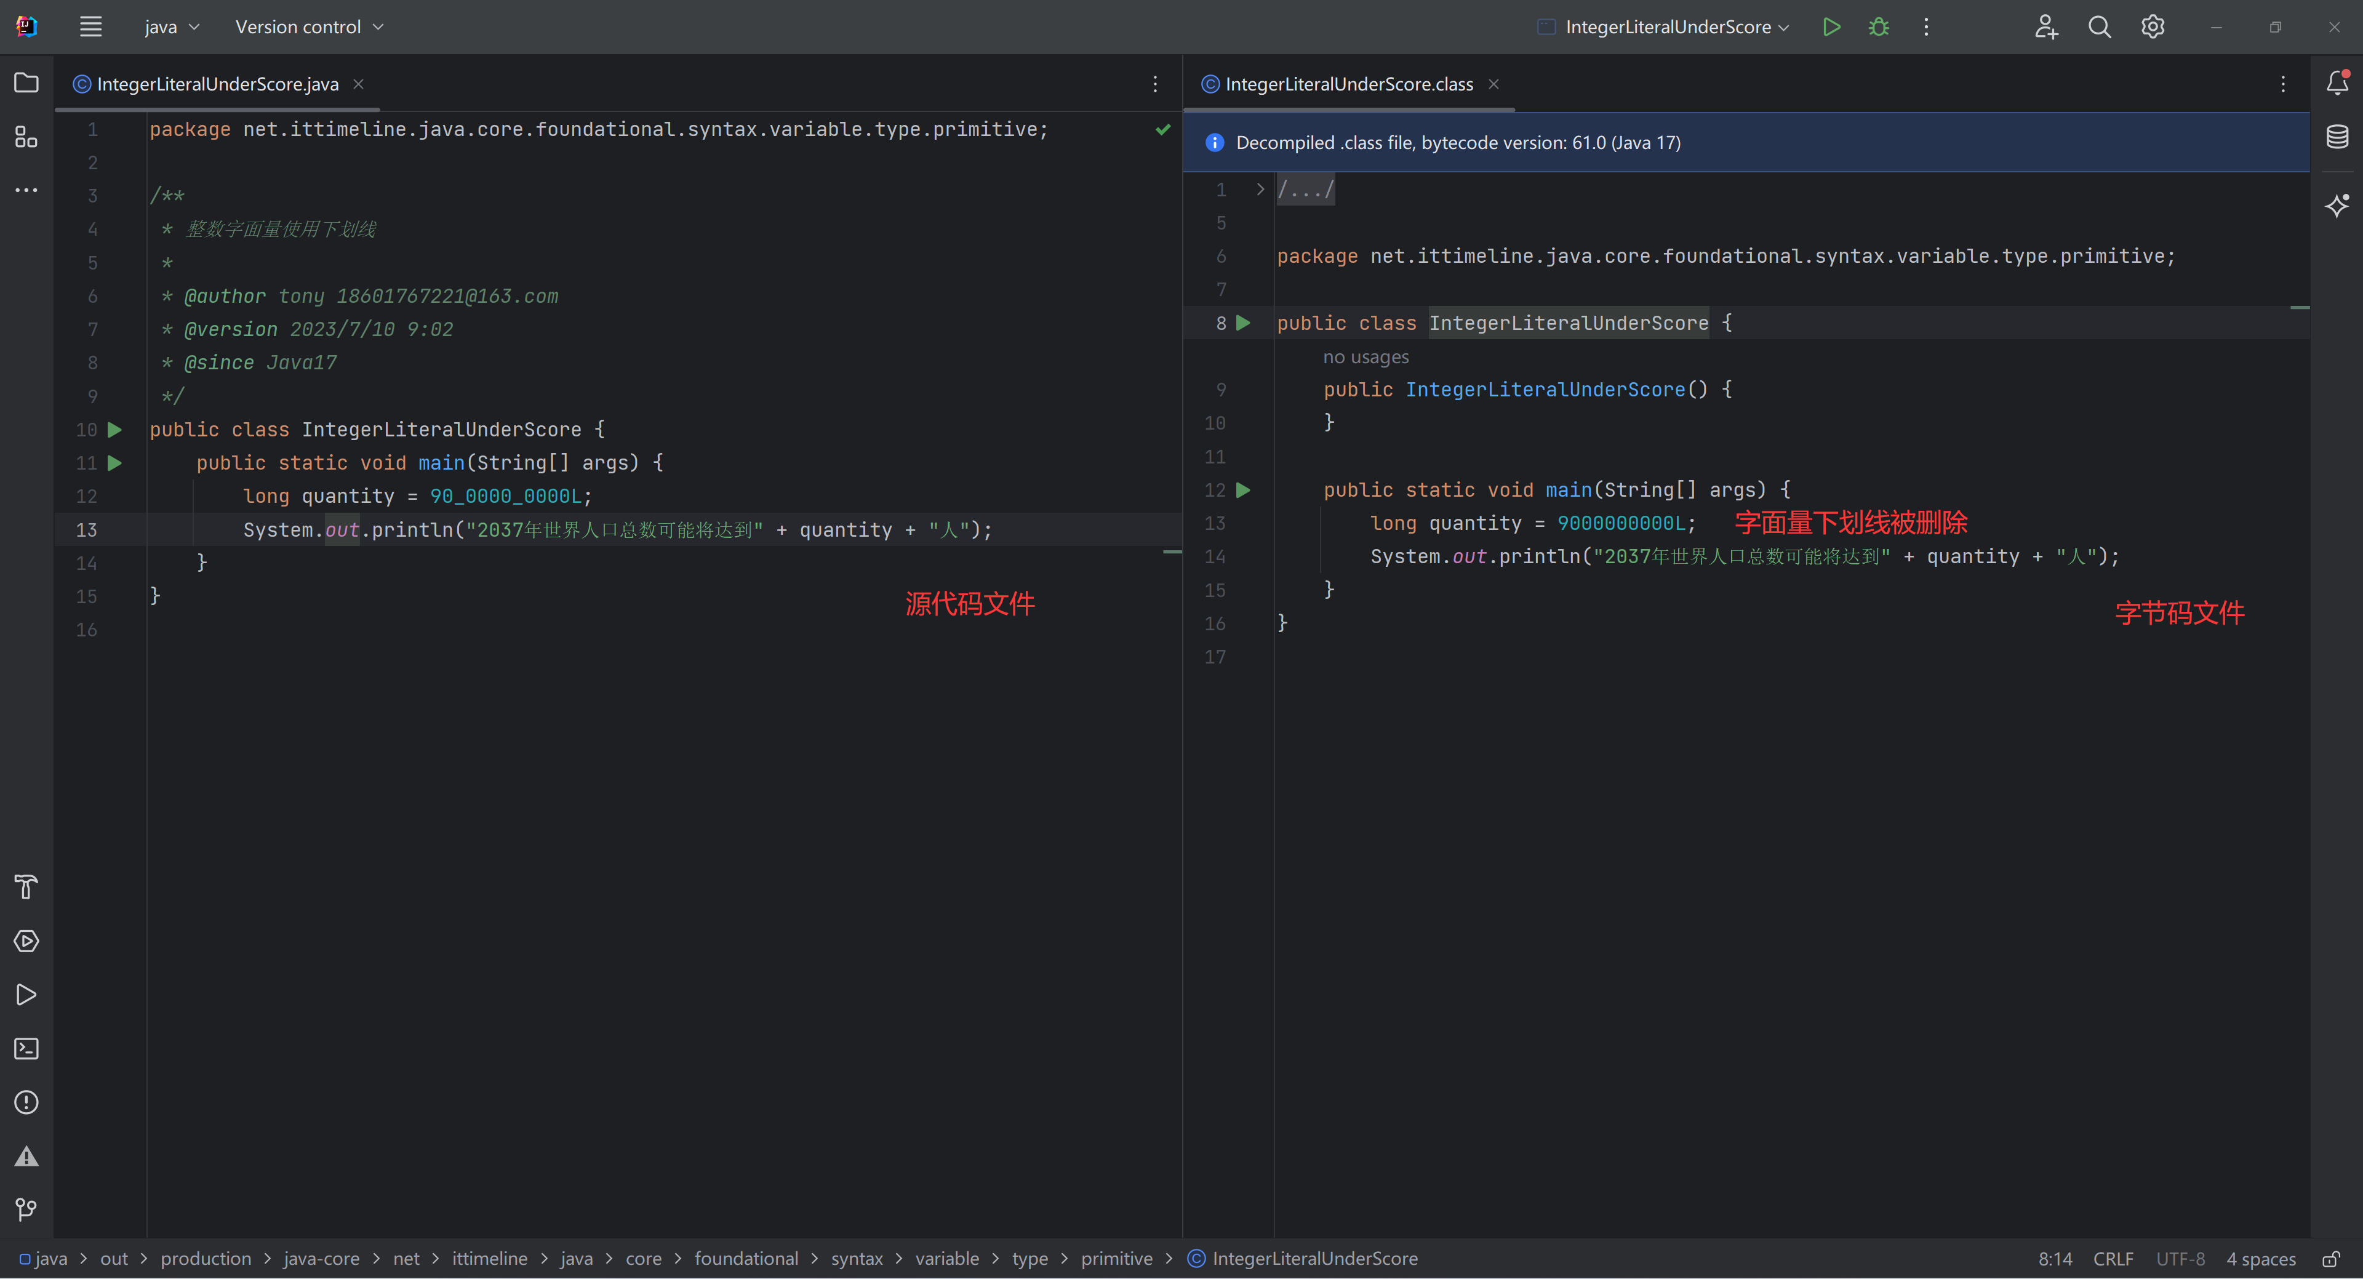Open Version control dropdown
Screen dimensions: 2363x1279
pos(309,26)
